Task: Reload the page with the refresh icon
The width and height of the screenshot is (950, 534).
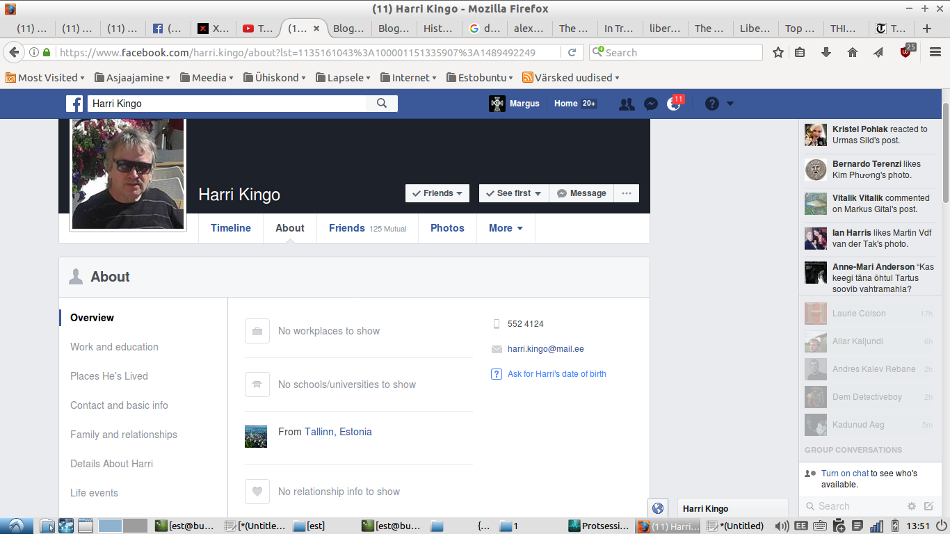Action: click(x=572, y=52)
